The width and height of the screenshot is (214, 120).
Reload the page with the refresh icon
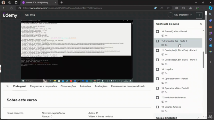coord(11,8)
